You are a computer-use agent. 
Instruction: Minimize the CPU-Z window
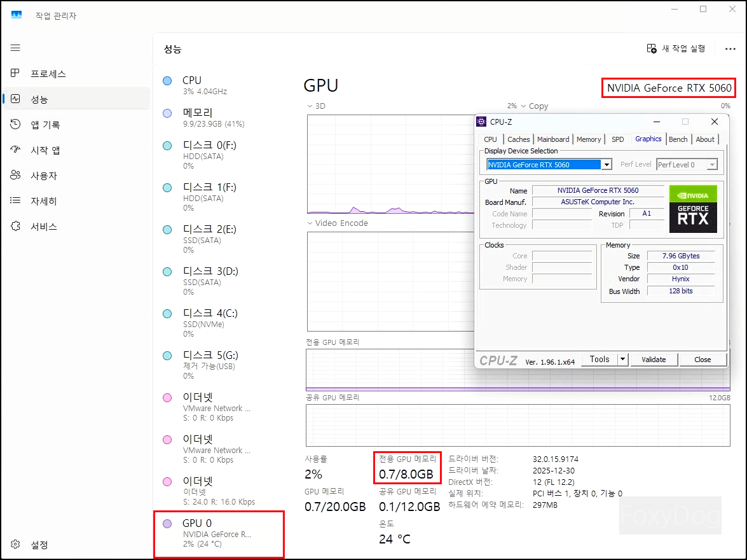coord(656,122)
